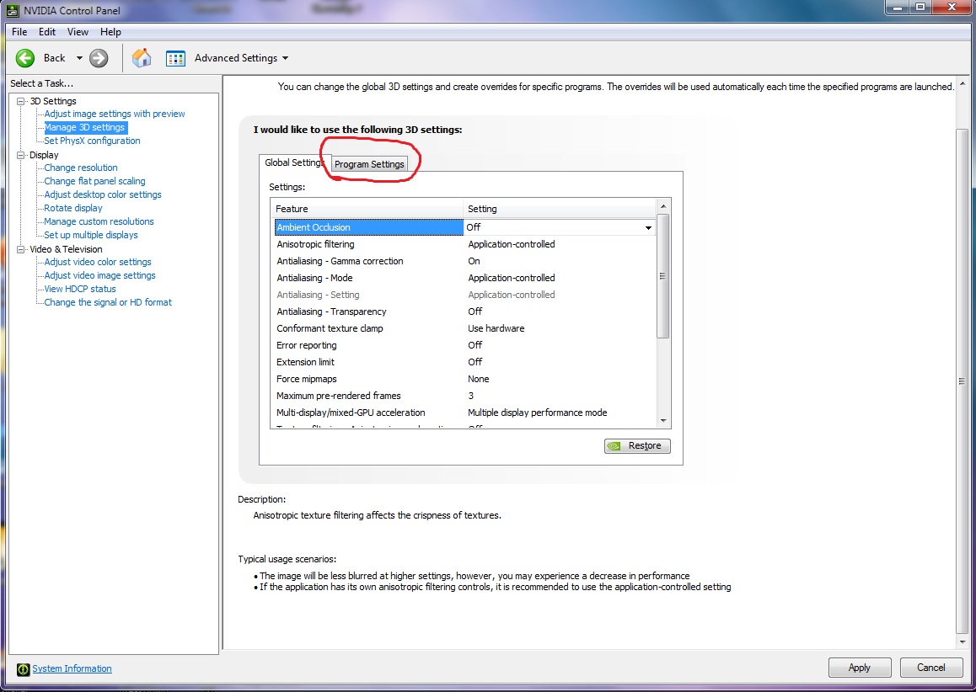Open the Back history dropdown arrow

coord(79,58)
